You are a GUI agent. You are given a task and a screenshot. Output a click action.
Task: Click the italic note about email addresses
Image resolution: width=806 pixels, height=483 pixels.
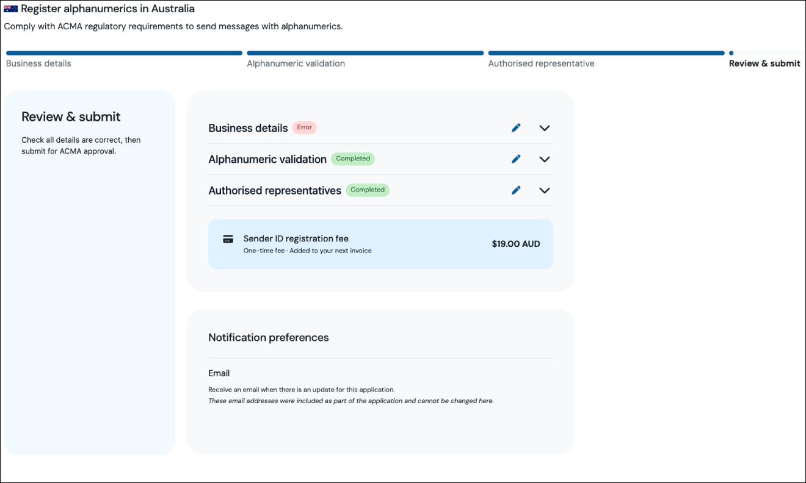click(351, 401)
